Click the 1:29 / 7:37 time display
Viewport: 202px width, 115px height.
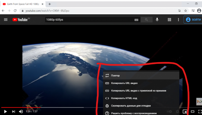[31, 111]
